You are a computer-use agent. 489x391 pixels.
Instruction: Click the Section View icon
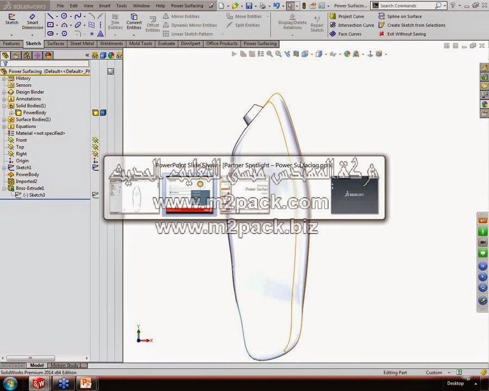pos(296,54)
